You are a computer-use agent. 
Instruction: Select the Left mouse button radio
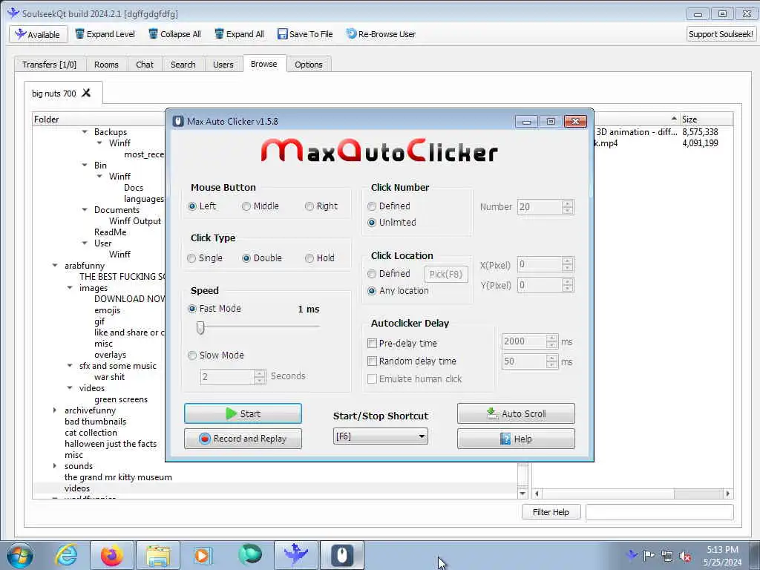[192, 206]
